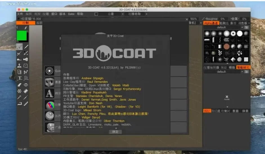Switch to the 智能材质 tab
The image size is (265, 154).
243,68
